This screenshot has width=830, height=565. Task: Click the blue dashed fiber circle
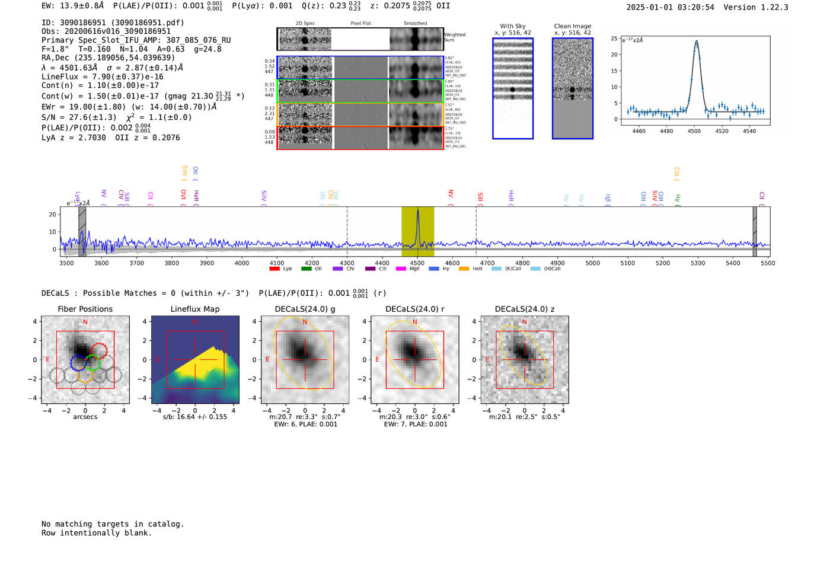click(78, 363)
